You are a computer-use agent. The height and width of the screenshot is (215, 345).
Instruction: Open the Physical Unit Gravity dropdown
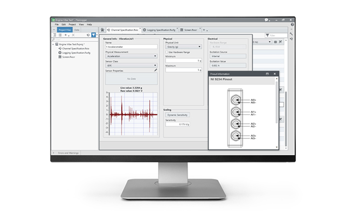(x=183, y=47)
